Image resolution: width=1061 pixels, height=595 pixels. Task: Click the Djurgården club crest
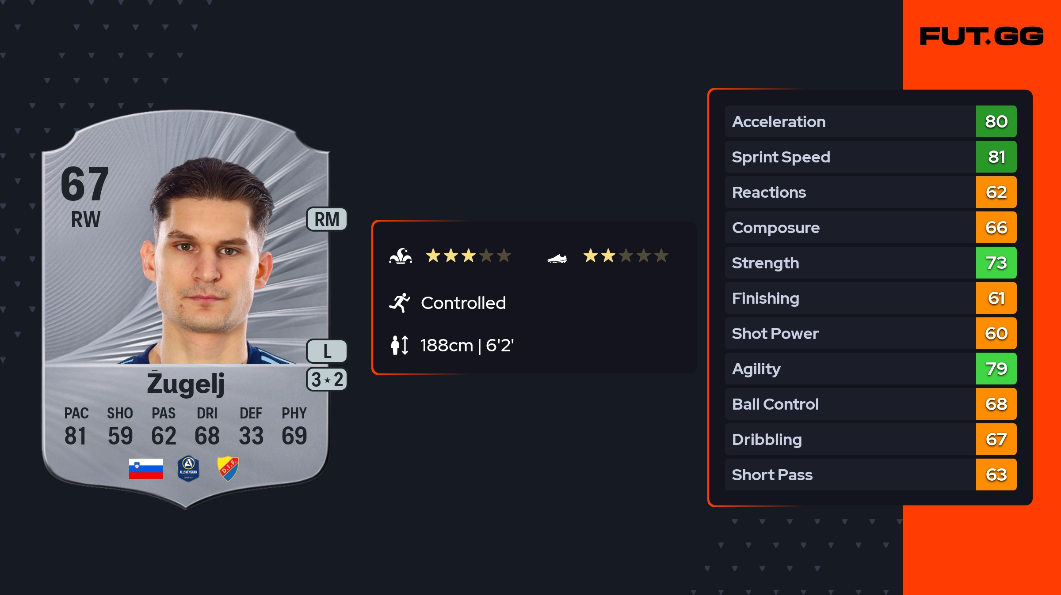click(228, 469)
